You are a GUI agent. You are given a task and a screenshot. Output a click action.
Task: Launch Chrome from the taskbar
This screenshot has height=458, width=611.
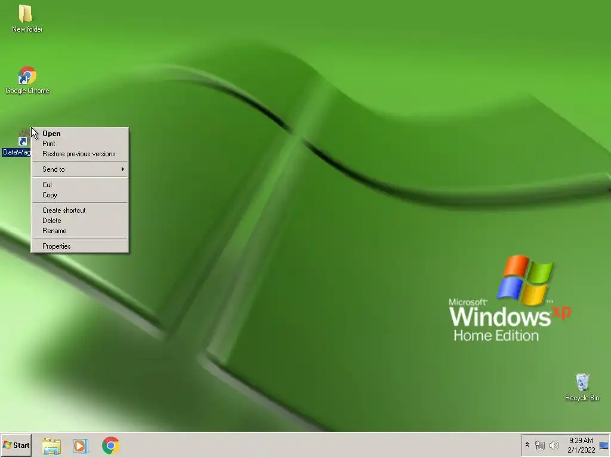pos(110,445)
